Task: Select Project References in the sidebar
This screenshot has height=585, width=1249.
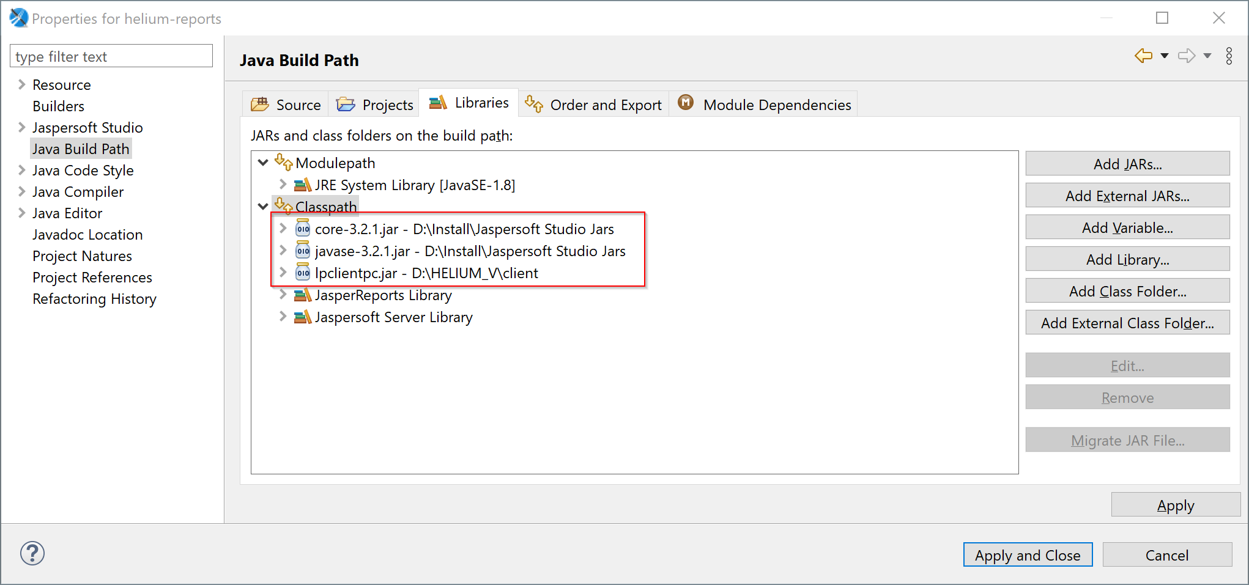Action: point(92,278)
